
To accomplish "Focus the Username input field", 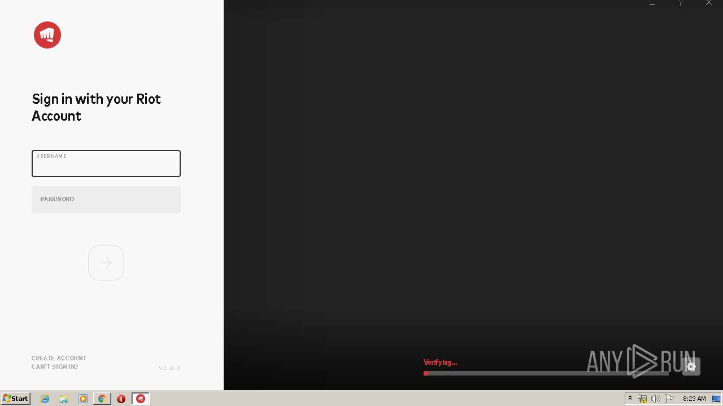I will click(106, 164).
